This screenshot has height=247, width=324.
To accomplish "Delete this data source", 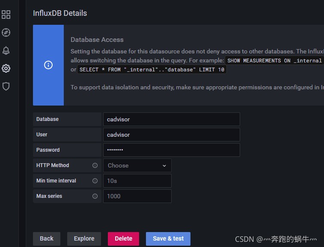I will click(123, 238).
